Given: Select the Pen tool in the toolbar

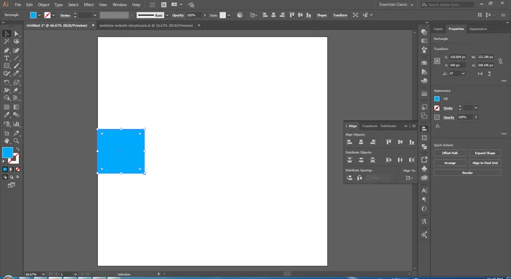Looking at the screenshot, I should [x=7, y=50].
